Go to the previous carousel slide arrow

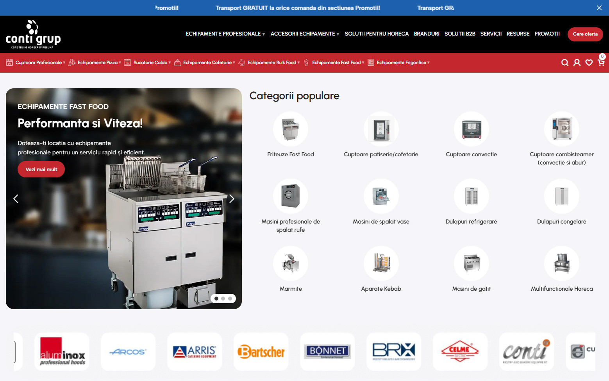[x=16, y=199]
